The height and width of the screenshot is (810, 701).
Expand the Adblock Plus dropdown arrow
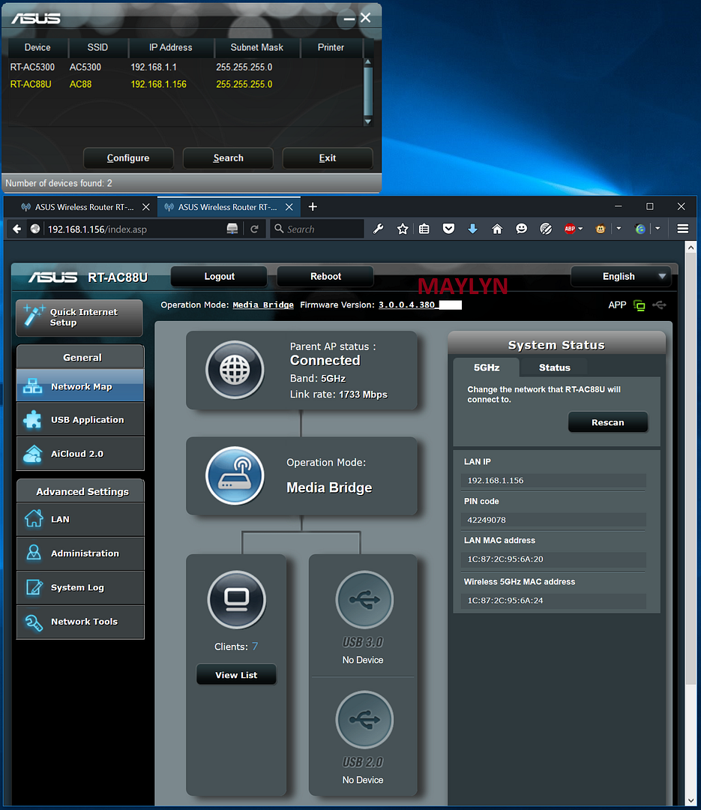580,229
